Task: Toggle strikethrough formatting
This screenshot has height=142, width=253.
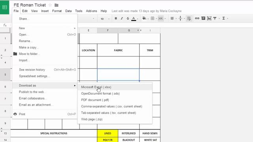Action: click(128, 19)
